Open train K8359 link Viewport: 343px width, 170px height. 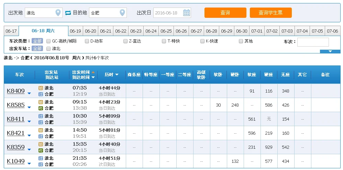[x=16, y=147]
